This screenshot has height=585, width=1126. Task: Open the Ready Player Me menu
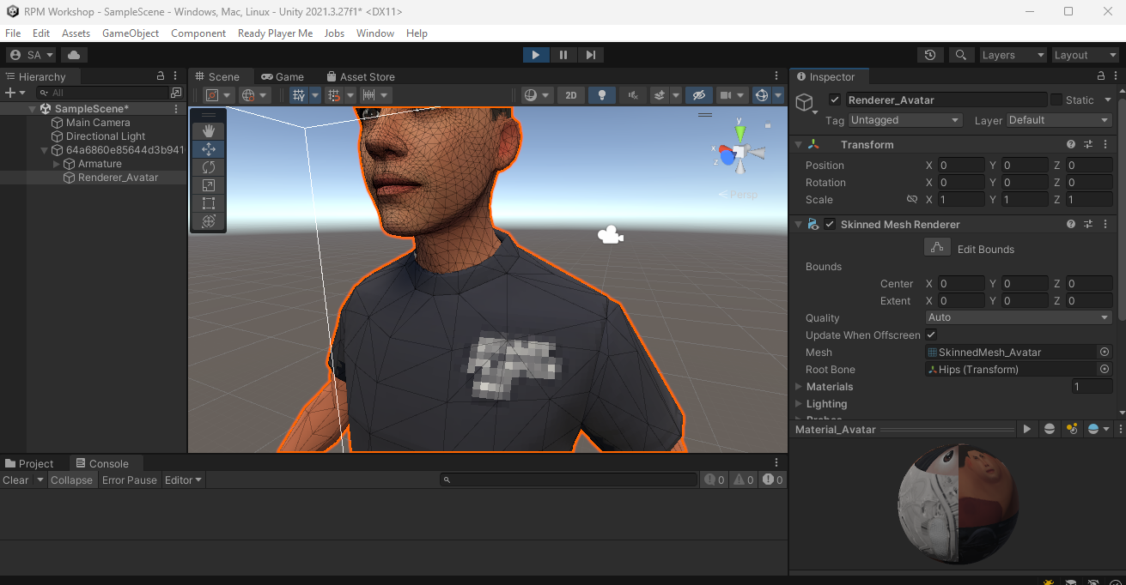275,33
